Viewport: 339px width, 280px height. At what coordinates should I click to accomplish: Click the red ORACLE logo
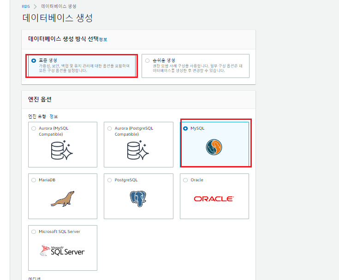click(x=214, y=199)
